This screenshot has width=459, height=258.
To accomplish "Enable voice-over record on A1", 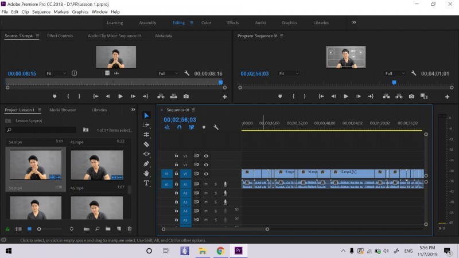I will pos(225,184).
